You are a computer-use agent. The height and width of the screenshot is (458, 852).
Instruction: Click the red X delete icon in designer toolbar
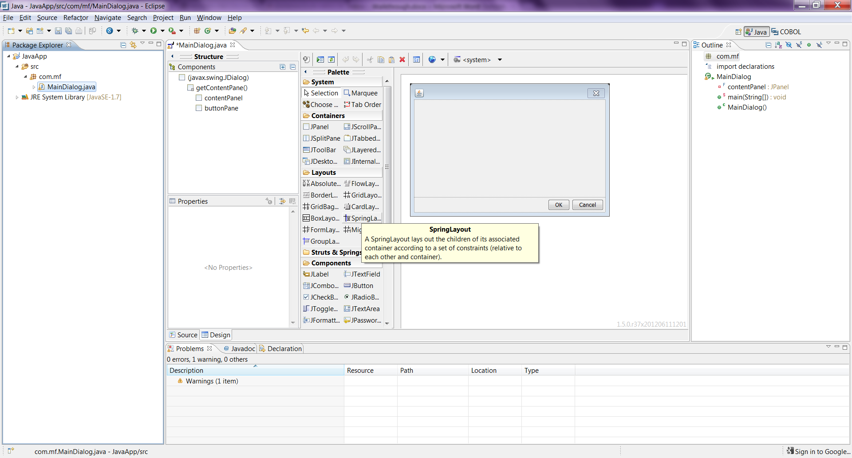402,60
